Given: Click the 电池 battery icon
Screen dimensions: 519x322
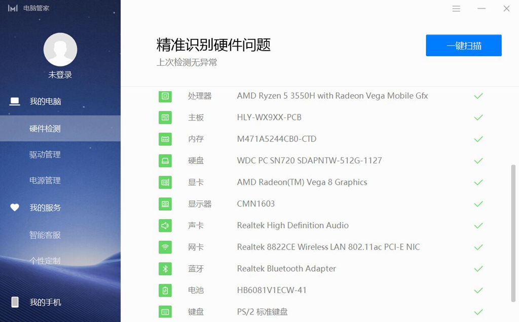Looking at the screenshot, I should pyautogui.click(x=165, y=290).
